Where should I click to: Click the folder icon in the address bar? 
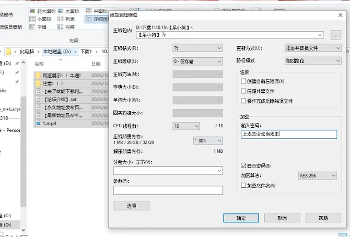pos(8,51)
